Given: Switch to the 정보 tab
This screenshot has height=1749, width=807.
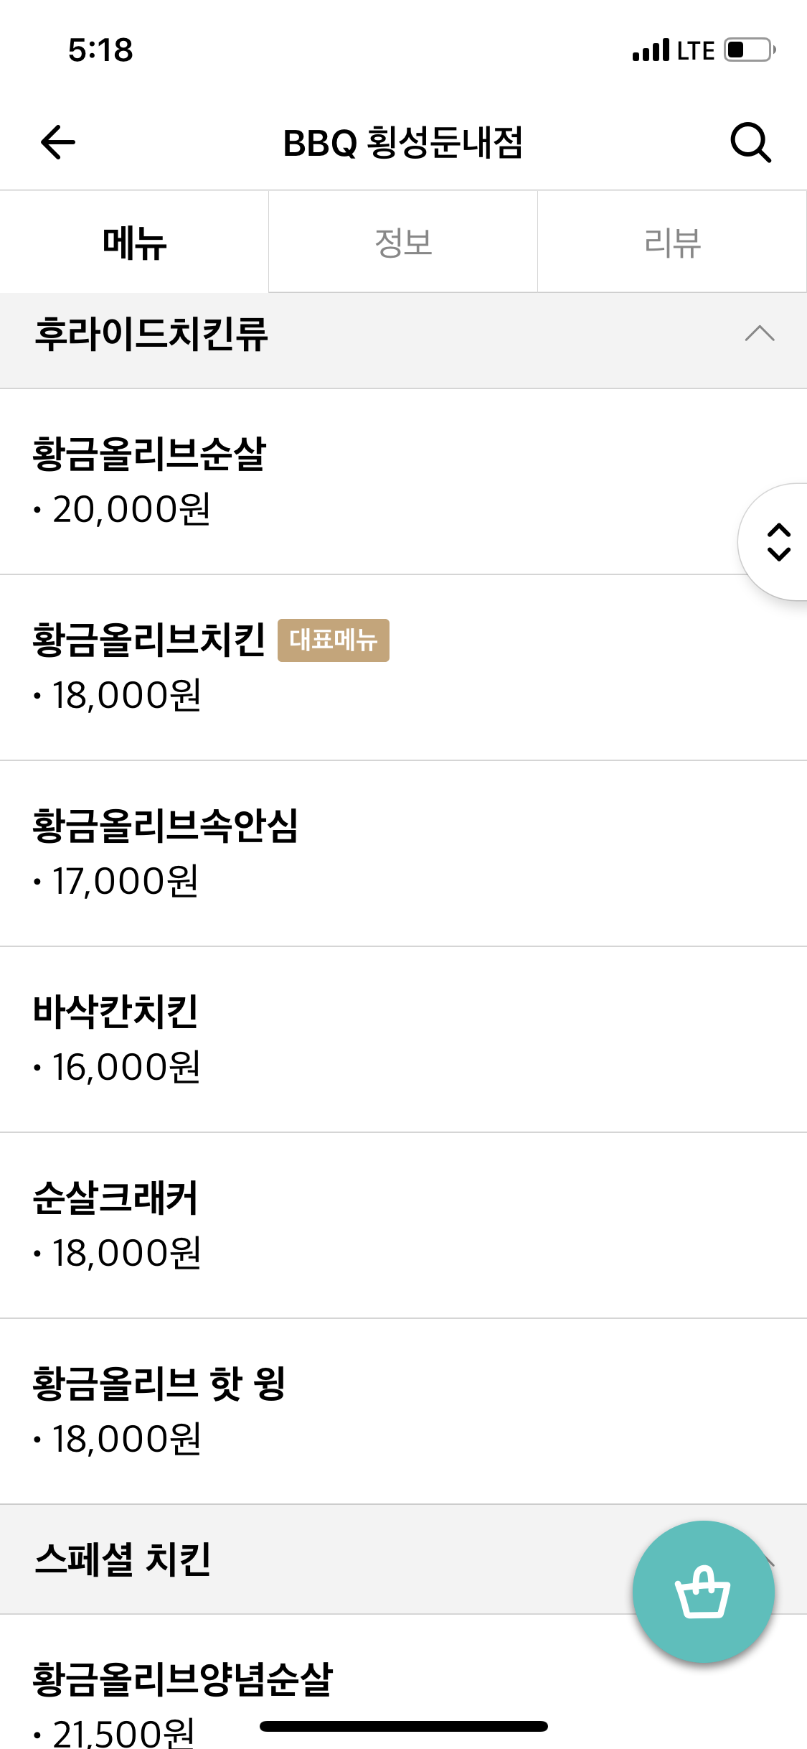Looking at the screenshot, I should tap(403, 242).
